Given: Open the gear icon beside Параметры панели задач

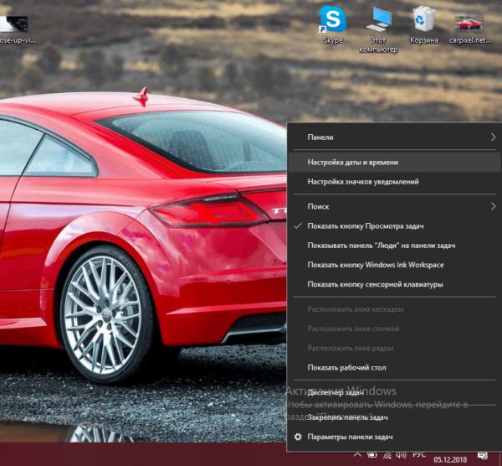Looking at the screenshot, I should [298, 437].
